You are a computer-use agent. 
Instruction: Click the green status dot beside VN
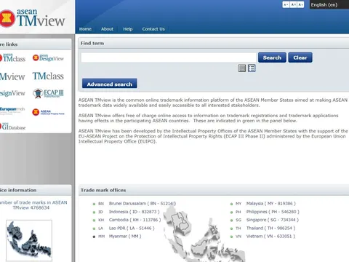231,237
